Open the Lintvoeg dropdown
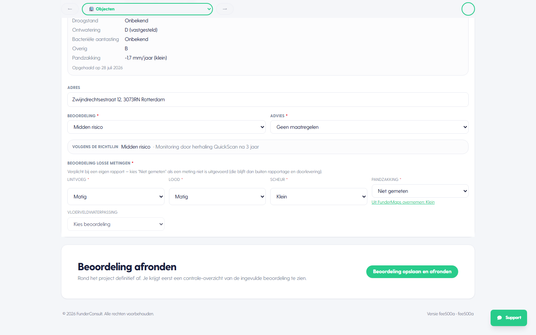 click(x=116, y=197)
